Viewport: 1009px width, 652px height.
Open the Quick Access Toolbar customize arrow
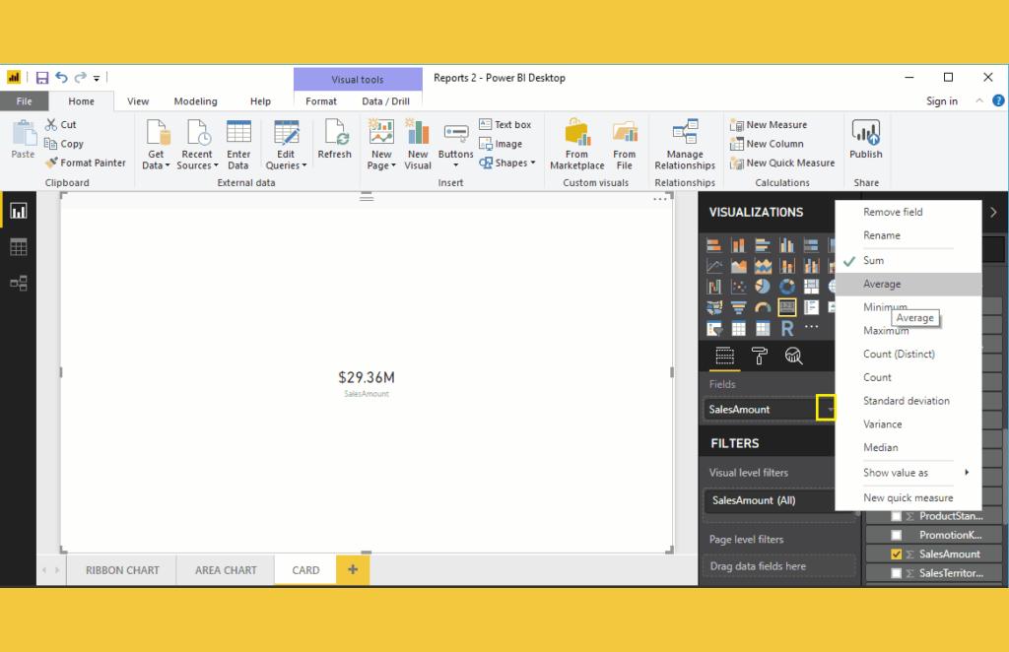[97, 79]
